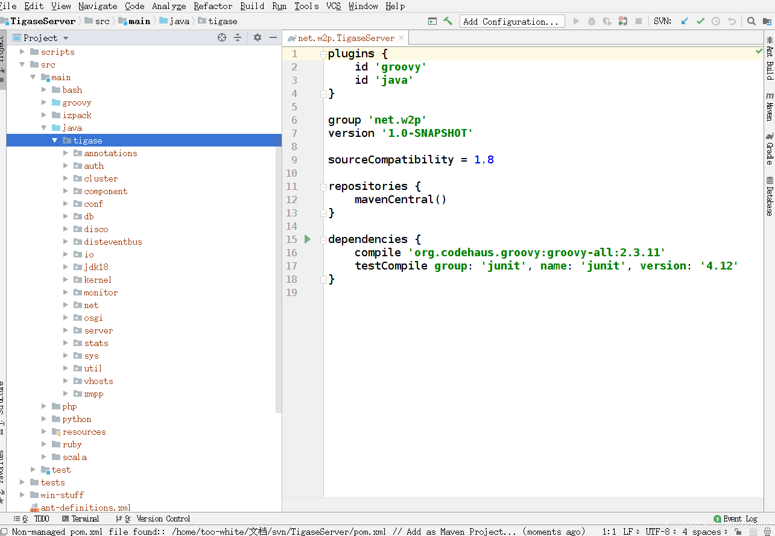Open the Edit menu
Image resolution: width=775 pixels, height=536 pixels.
coord(34,6)
